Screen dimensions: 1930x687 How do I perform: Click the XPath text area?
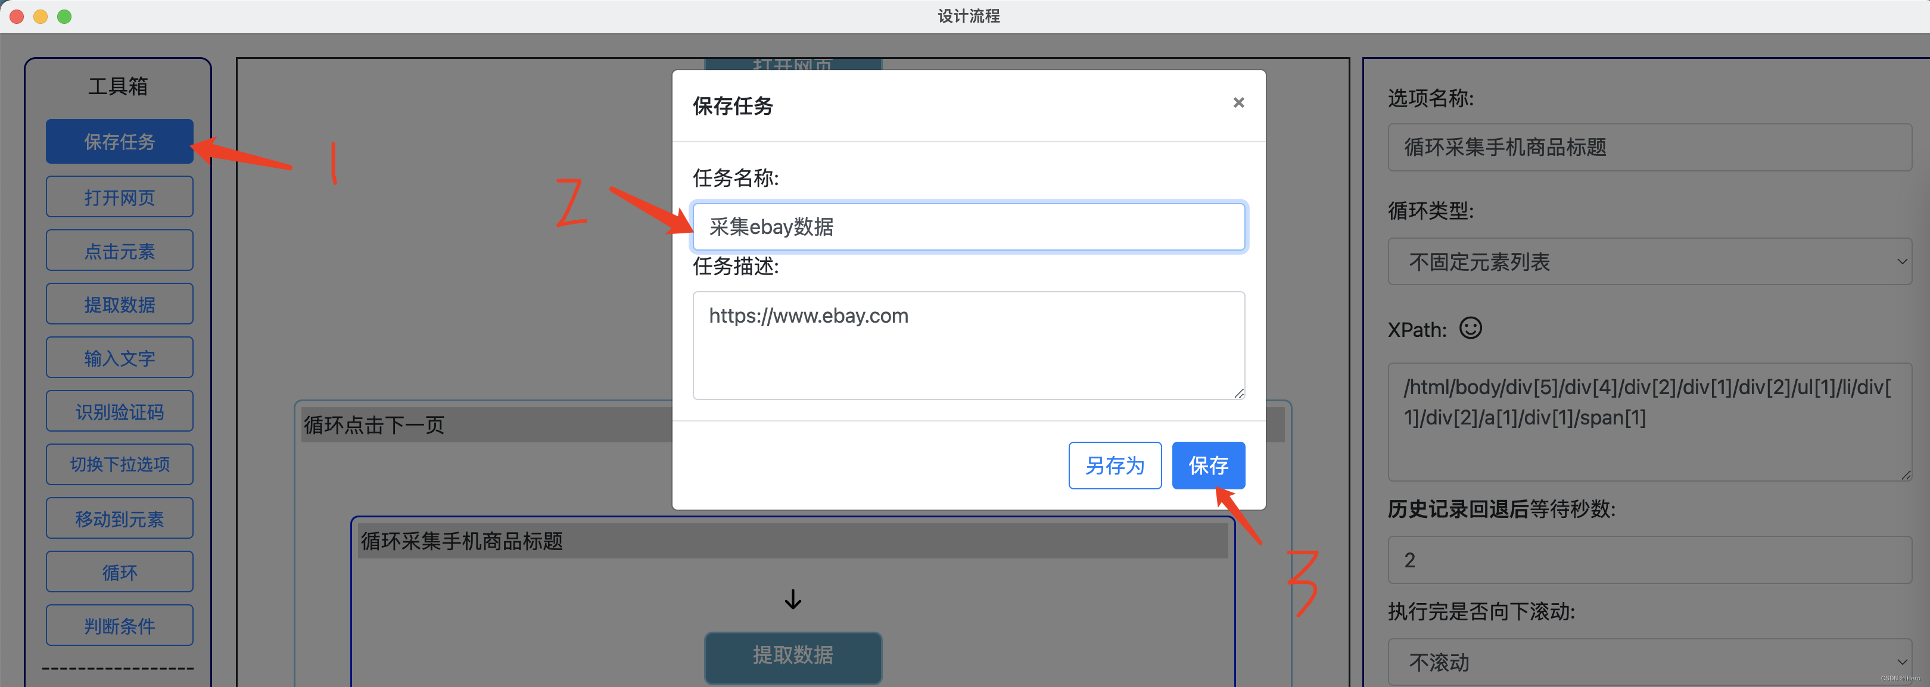point(1650,422)
